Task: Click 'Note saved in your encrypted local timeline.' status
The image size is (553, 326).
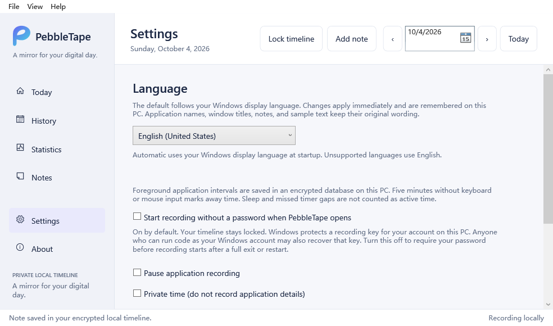Action: point(80,318)
